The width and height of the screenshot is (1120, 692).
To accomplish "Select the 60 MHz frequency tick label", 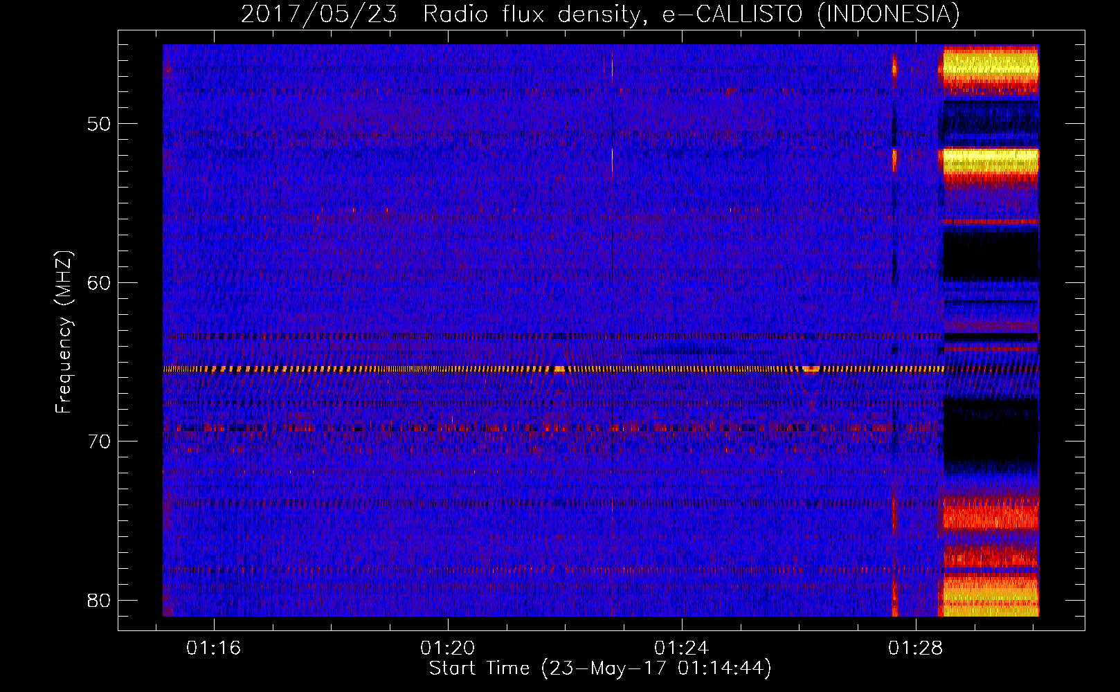I will pyautogui.click(x=99, y=282).
